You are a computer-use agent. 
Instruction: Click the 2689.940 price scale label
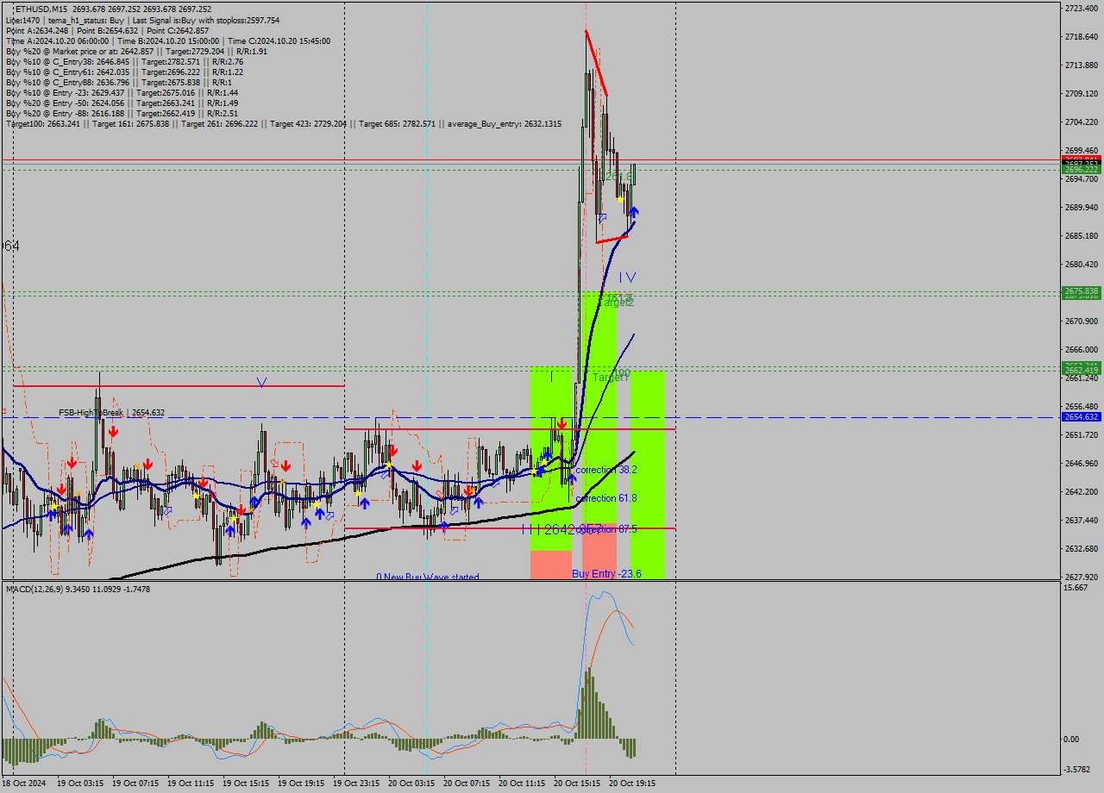click(1082, 207)
